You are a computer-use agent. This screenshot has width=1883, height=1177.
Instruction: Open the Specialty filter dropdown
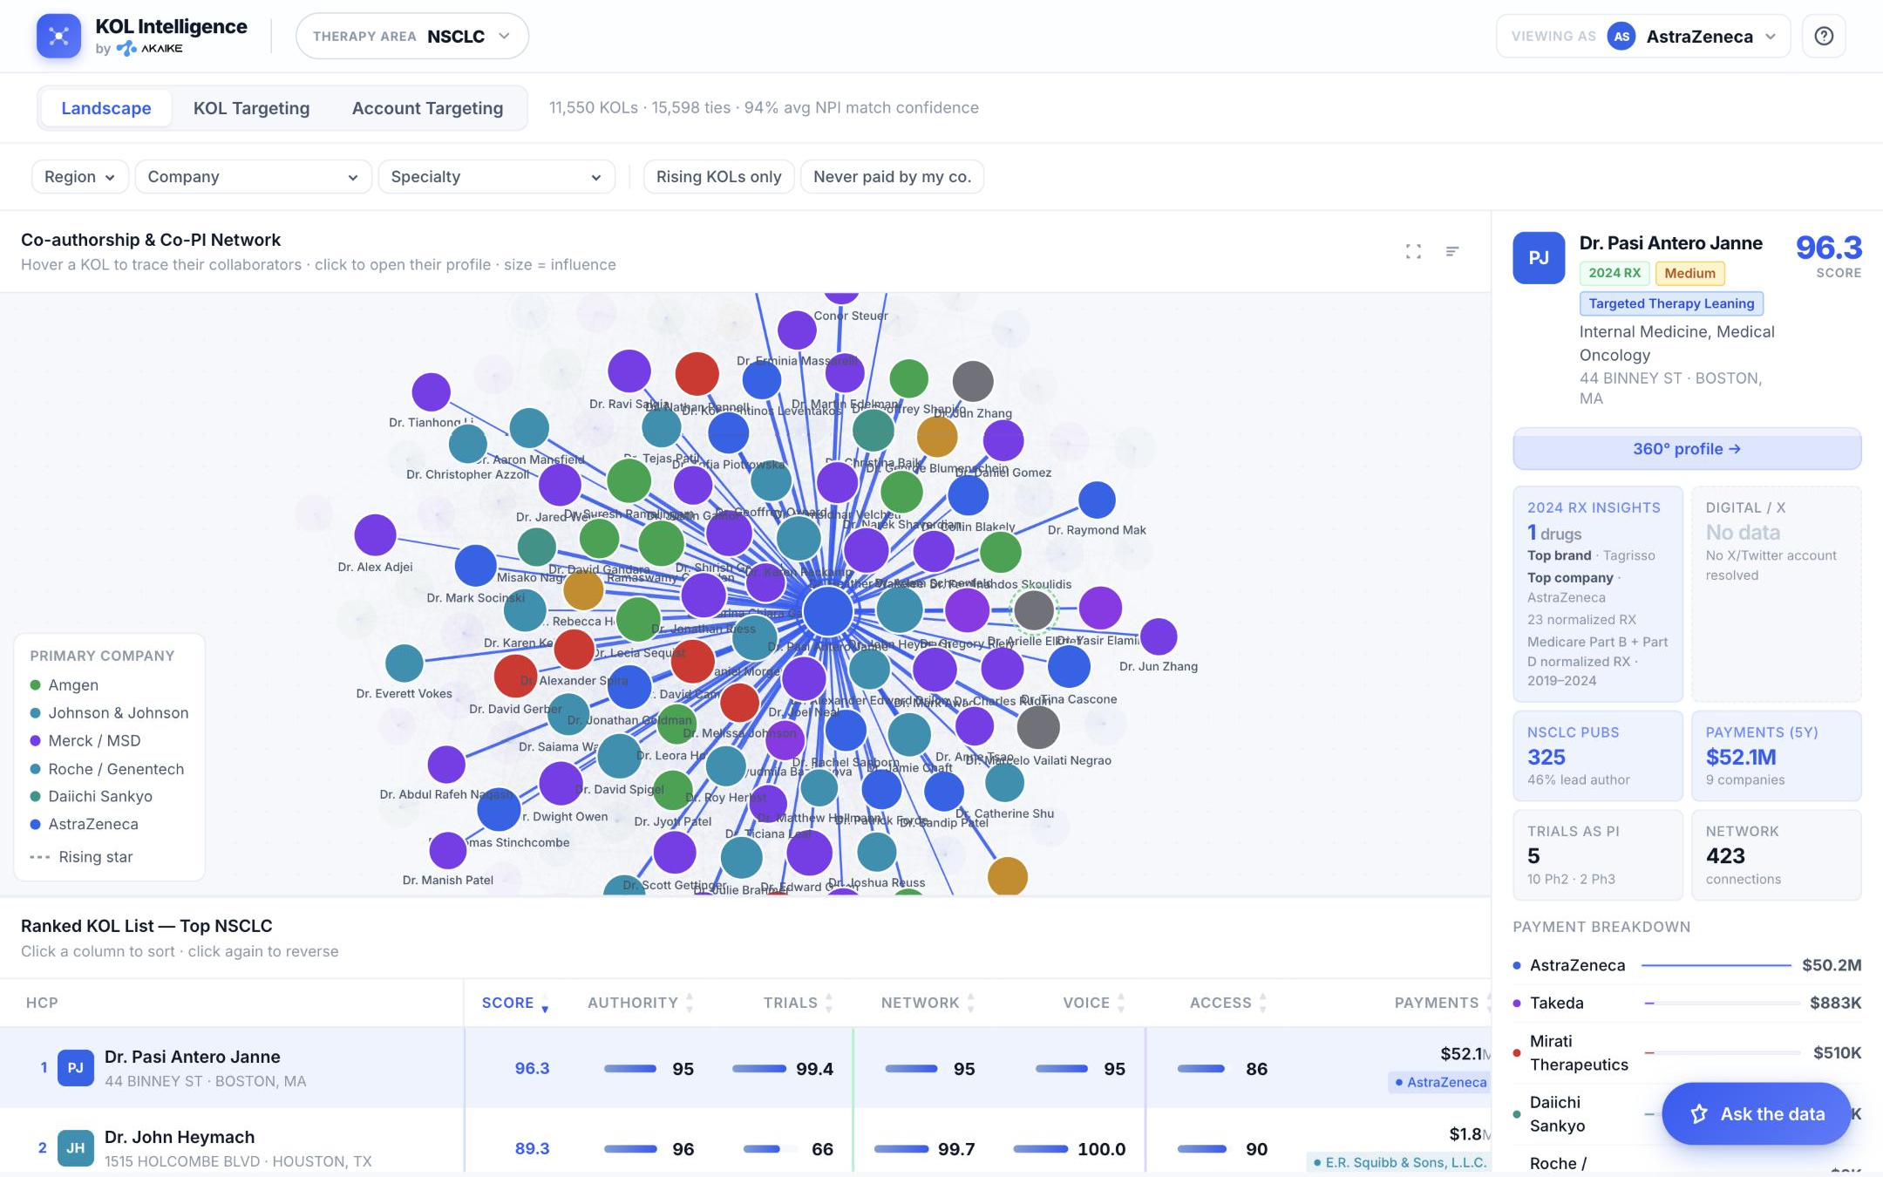pos(497,176)
